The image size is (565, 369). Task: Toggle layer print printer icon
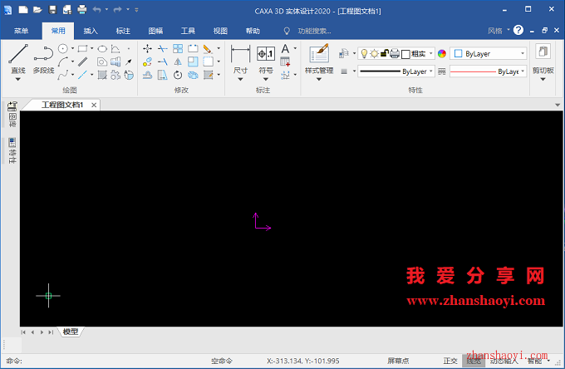point(395,54)
